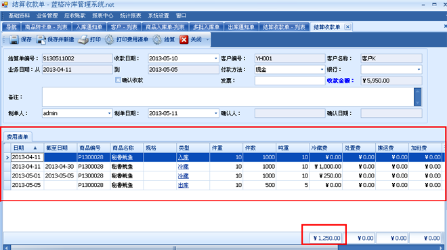Viewport: 447px width, 250px height.
Task: Click into the 备注 text area
Action: point(228,97)
